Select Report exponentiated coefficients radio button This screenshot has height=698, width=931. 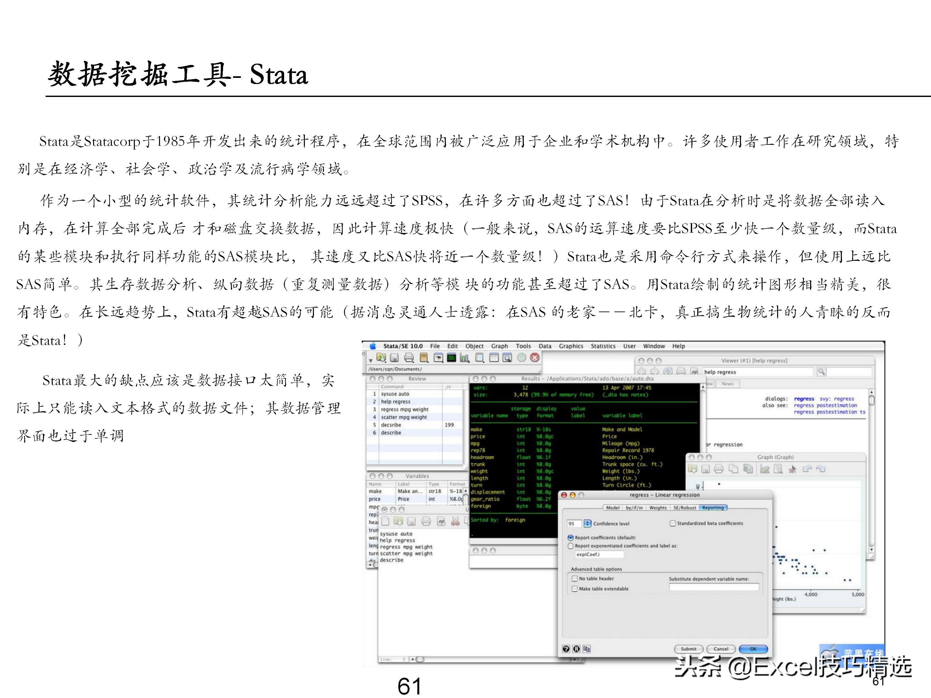(x=571, y=546)
